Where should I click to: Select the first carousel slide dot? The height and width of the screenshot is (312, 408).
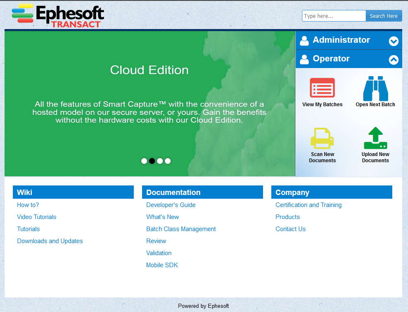pyautogui.click(x=144, y=161)
